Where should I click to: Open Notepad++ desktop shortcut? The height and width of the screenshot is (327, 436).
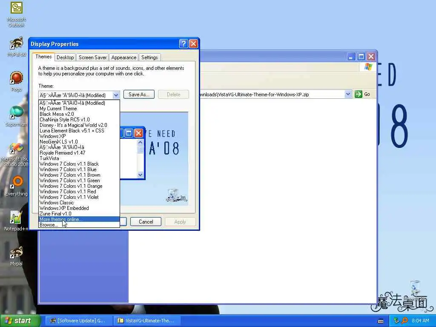[16, 221]
